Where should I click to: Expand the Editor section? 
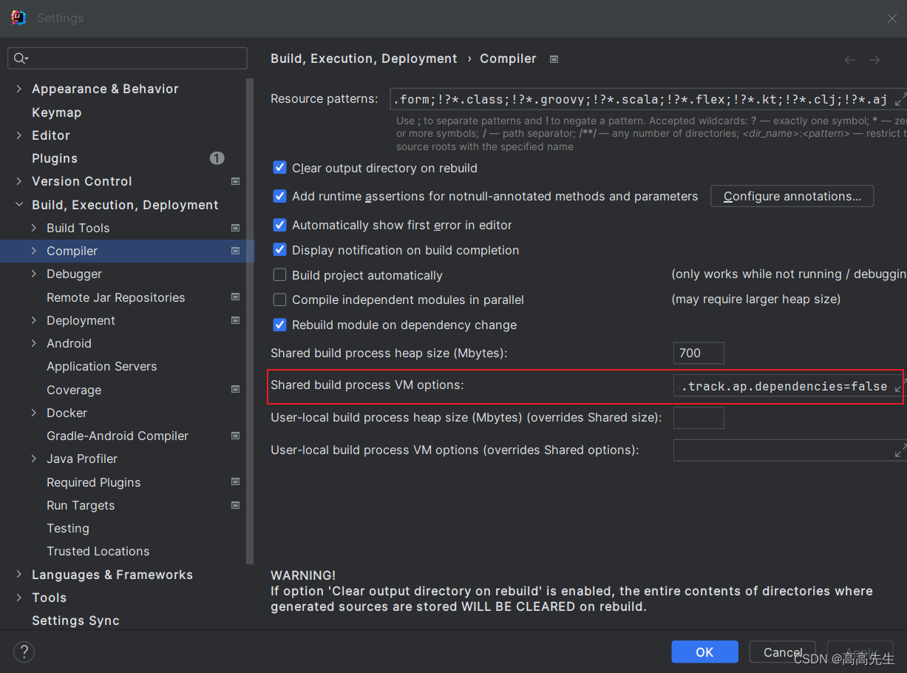click(18, 135)
